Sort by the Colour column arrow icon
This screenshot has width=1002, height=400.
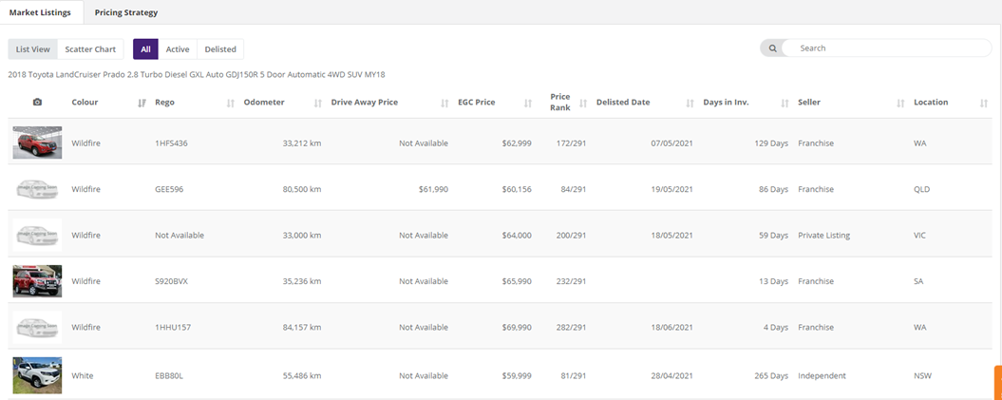pyautogui.click(x=142, y=103)
